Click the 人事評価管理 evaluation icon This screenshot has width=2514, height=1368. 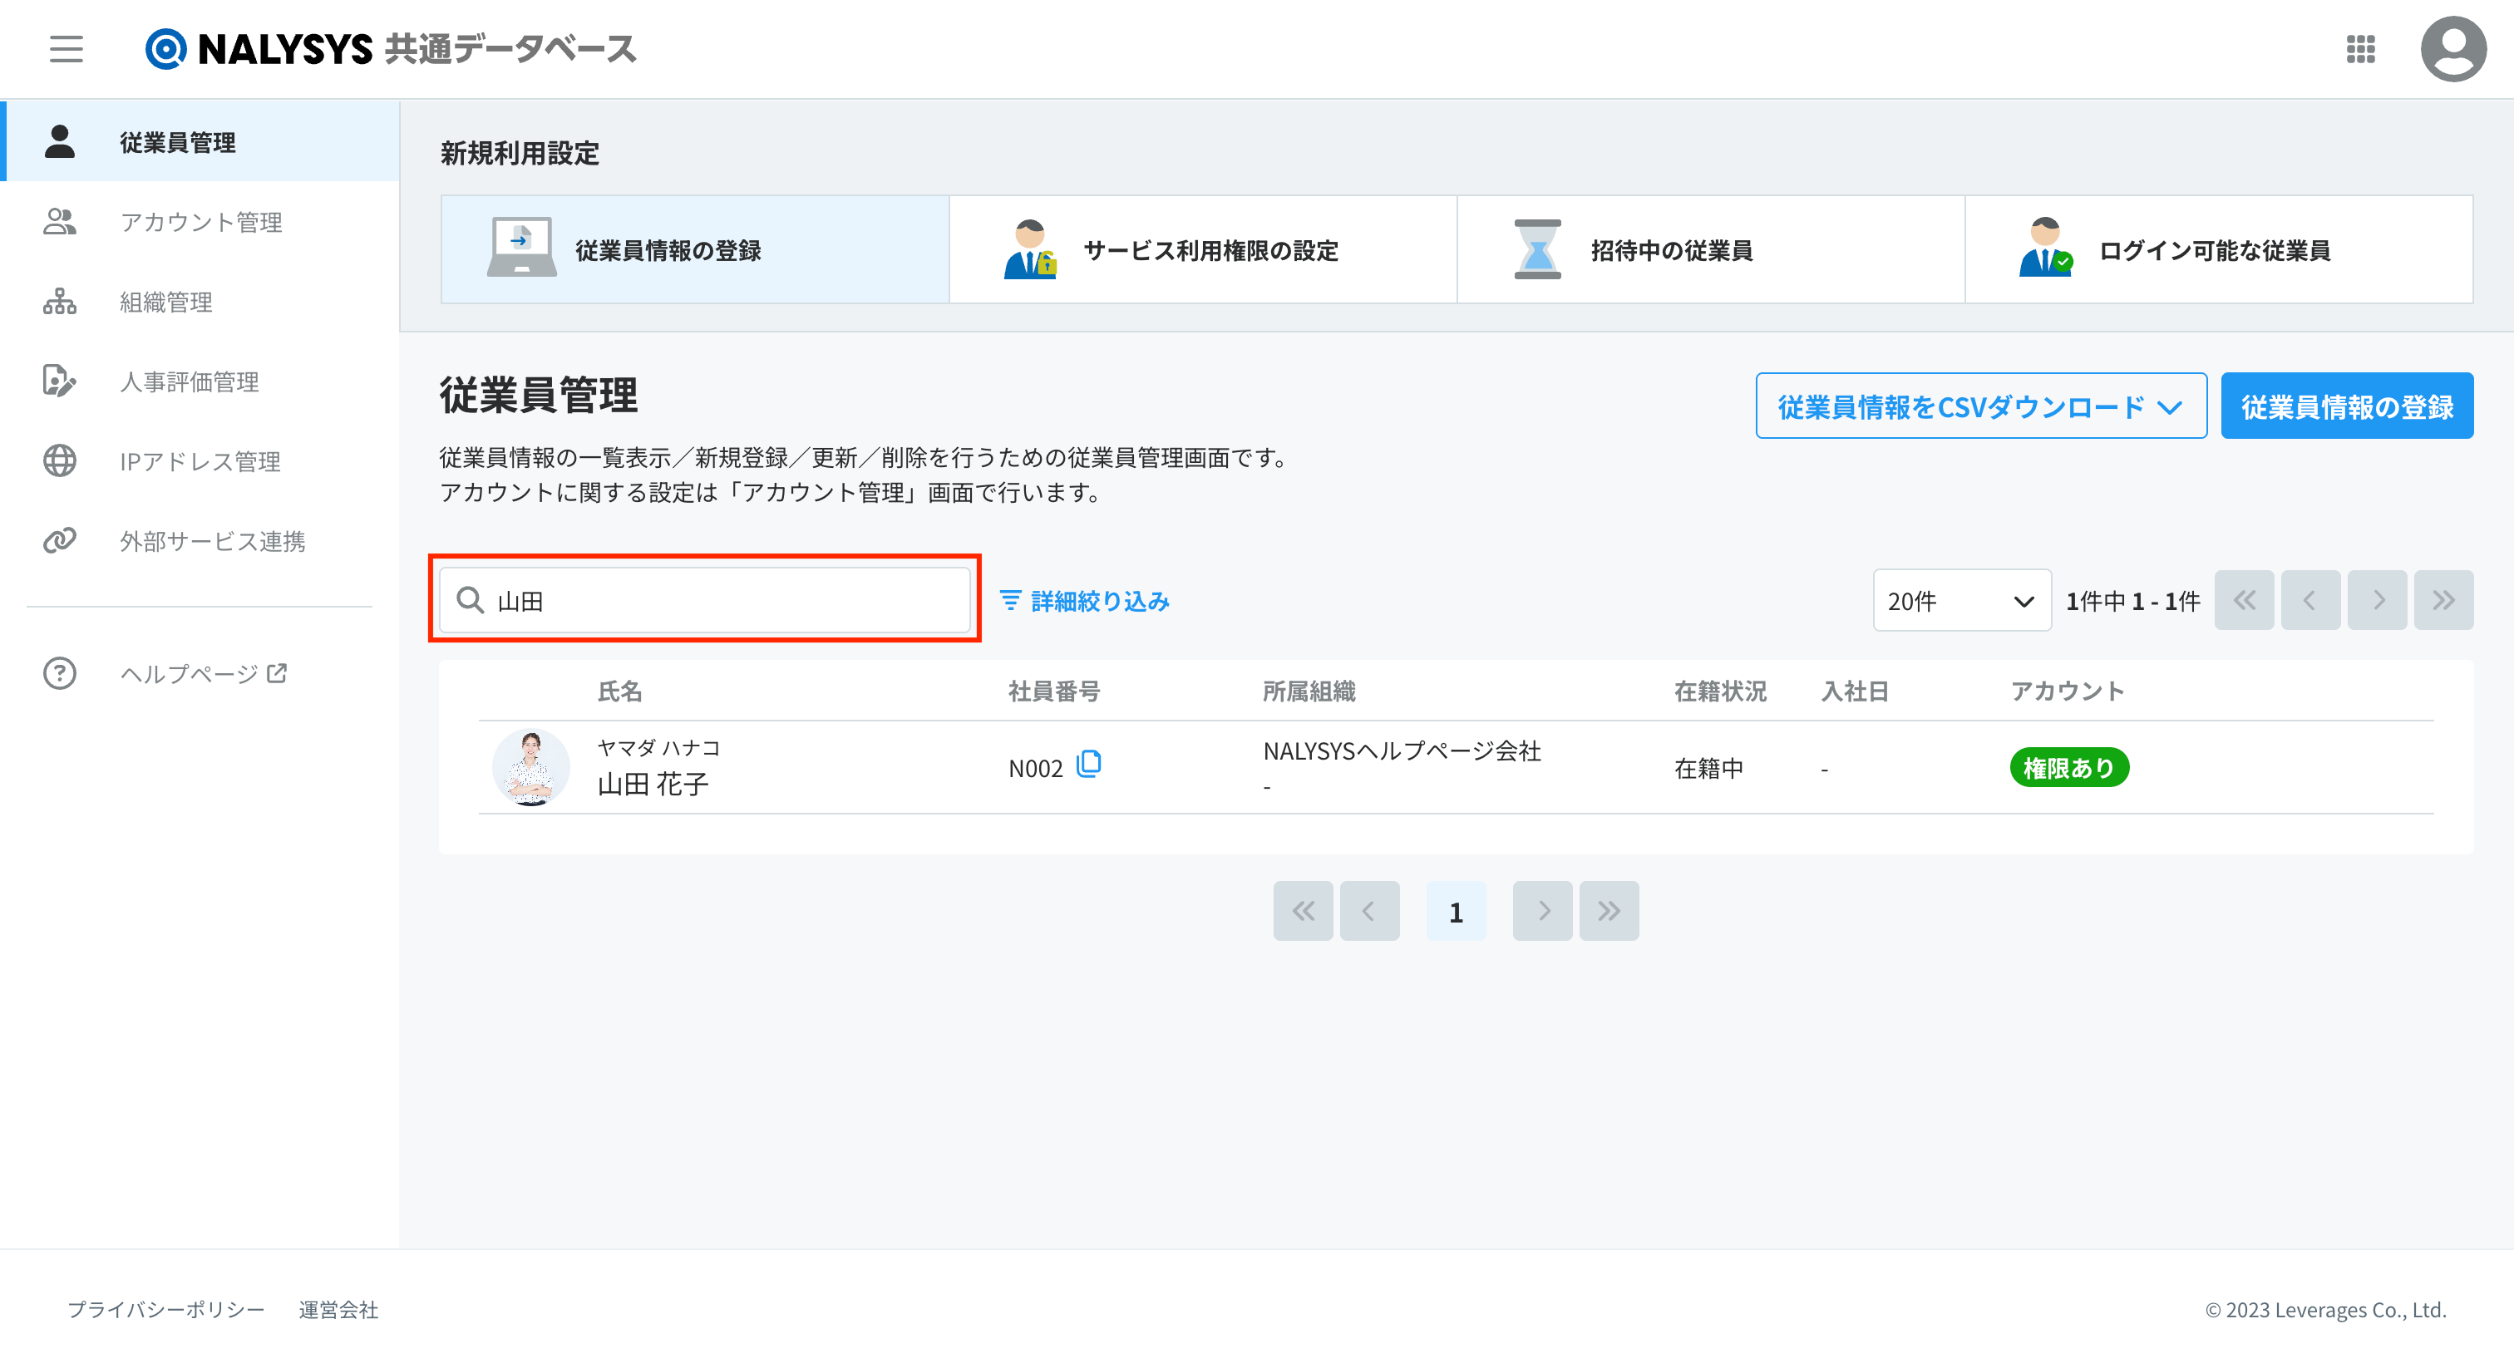60,381
